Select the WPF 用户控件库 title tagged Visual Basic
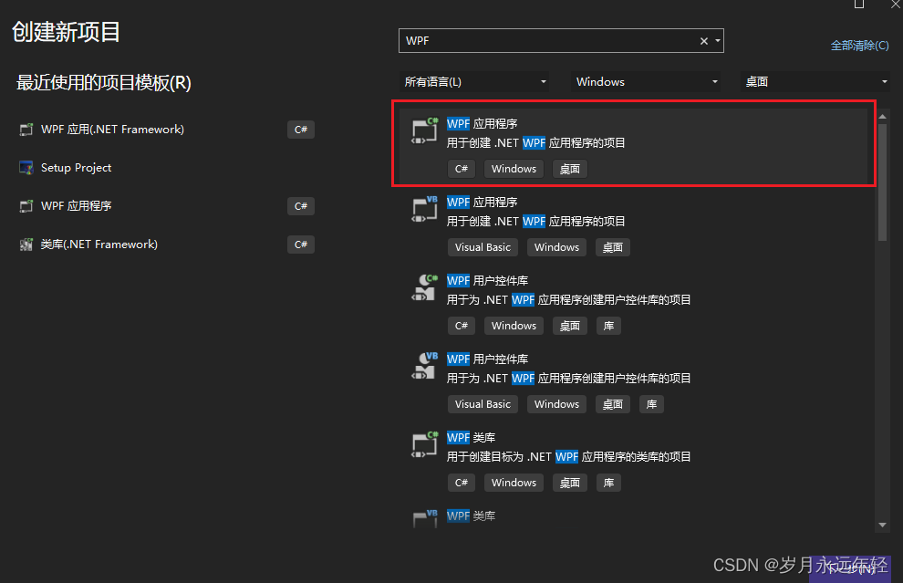The height and width of the screenshot is (583, 903). (487, 359)
